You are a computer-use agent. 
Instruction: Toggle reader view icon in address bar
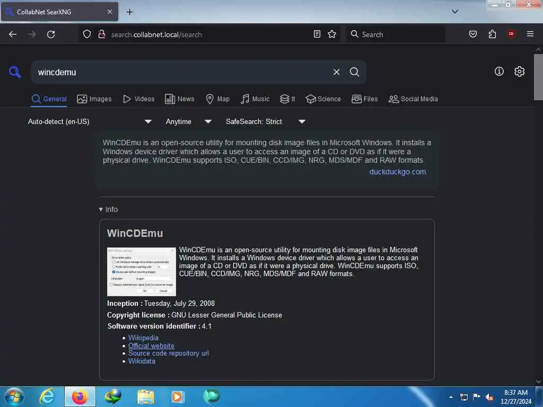(x=317, y=34)
